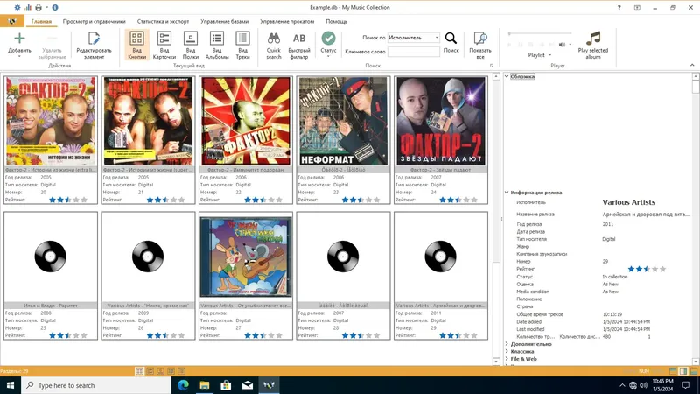Click blue info icon in title bar
This screenshot has height=394, width=700.
point(55,7)
